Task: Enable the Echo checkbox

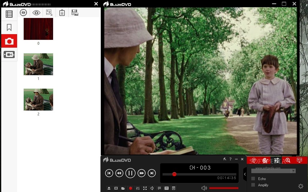Action: 253,179
